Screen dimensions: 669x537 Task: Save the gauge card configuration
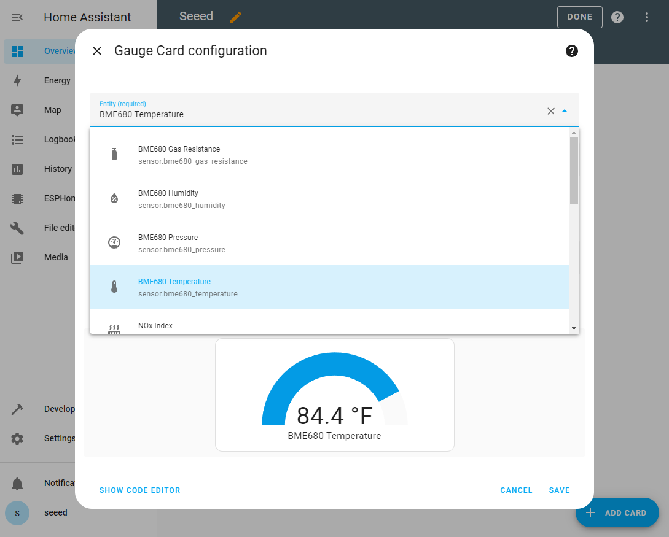pos(560,490)
